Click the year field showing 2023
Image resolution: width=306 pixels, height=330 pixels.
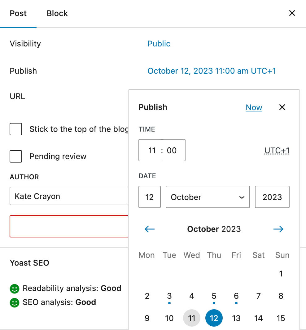pyautogui.click(x=272, y=197)
